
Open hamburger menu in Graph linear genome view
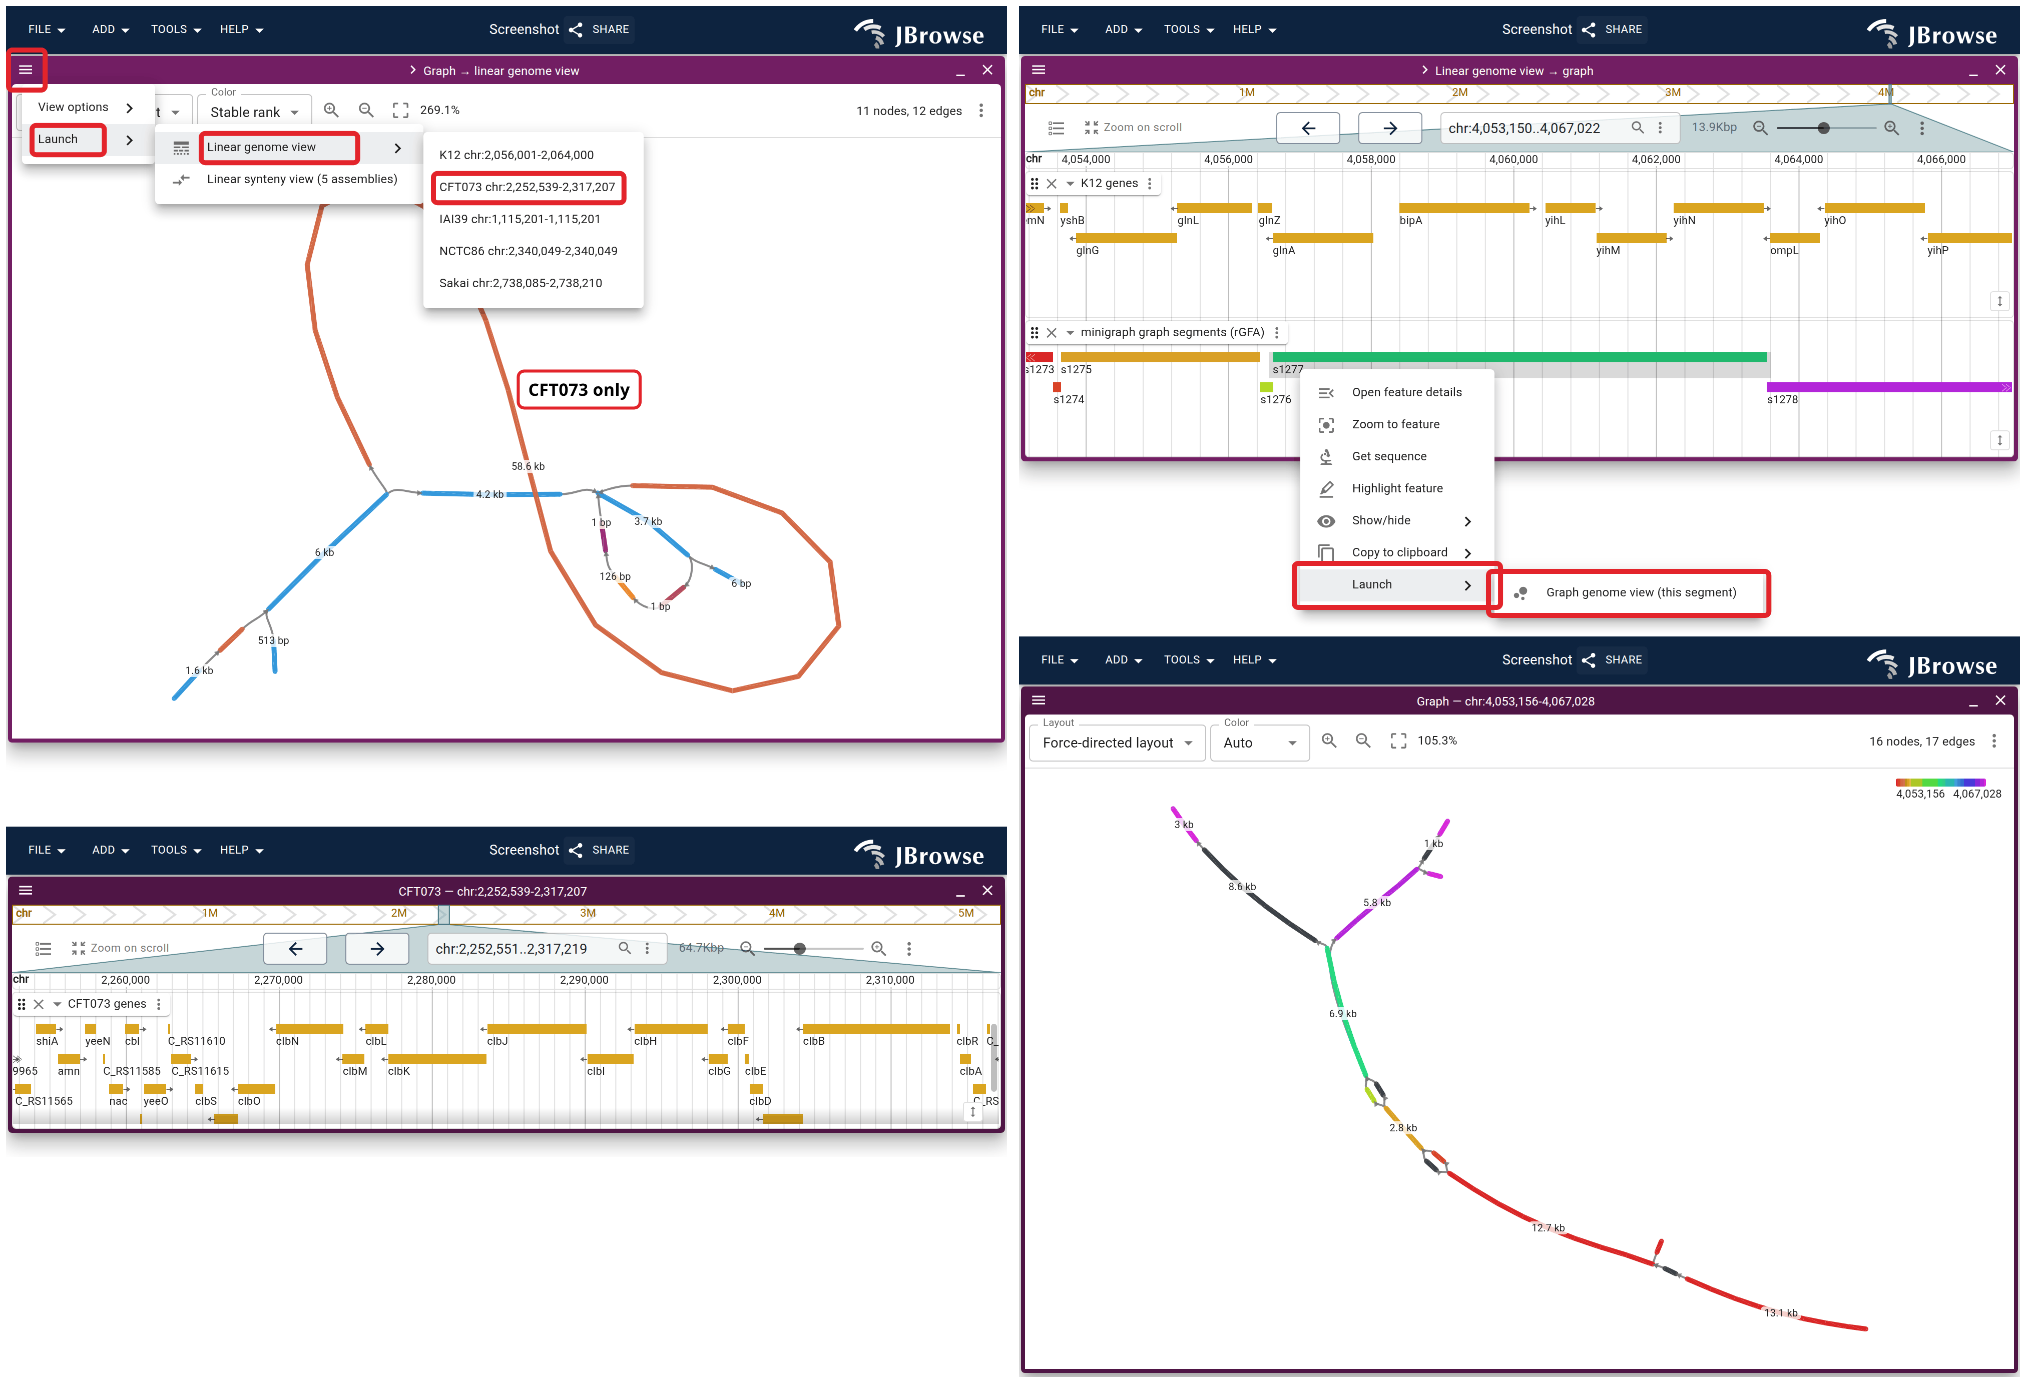tap(26, 70)
